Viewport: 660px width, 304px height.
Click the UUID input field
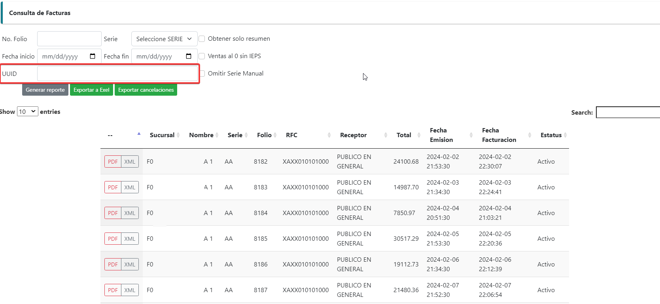point(117,74)
